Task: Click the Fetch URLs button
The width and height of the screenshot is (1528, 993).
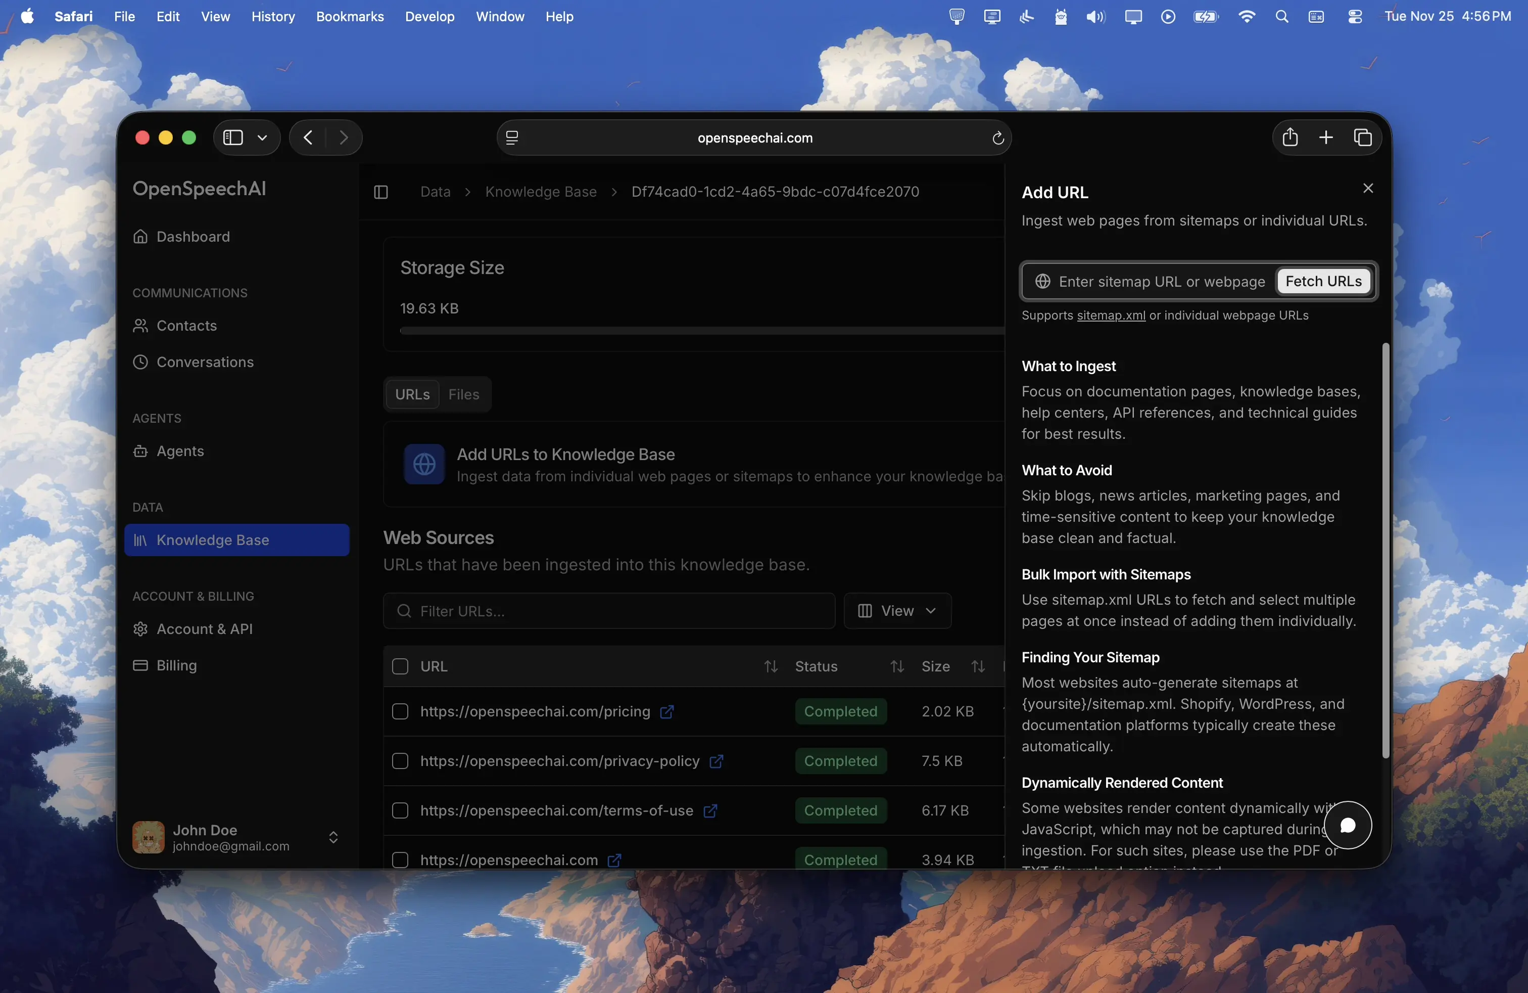Action: (x=1323, y=281)
